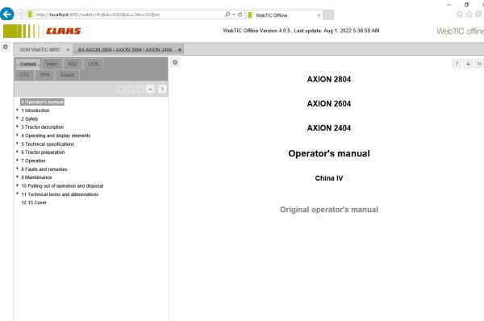Open the DTC tab
The image size is (484, 321).
pyautogui.click(x=25, y=75)
